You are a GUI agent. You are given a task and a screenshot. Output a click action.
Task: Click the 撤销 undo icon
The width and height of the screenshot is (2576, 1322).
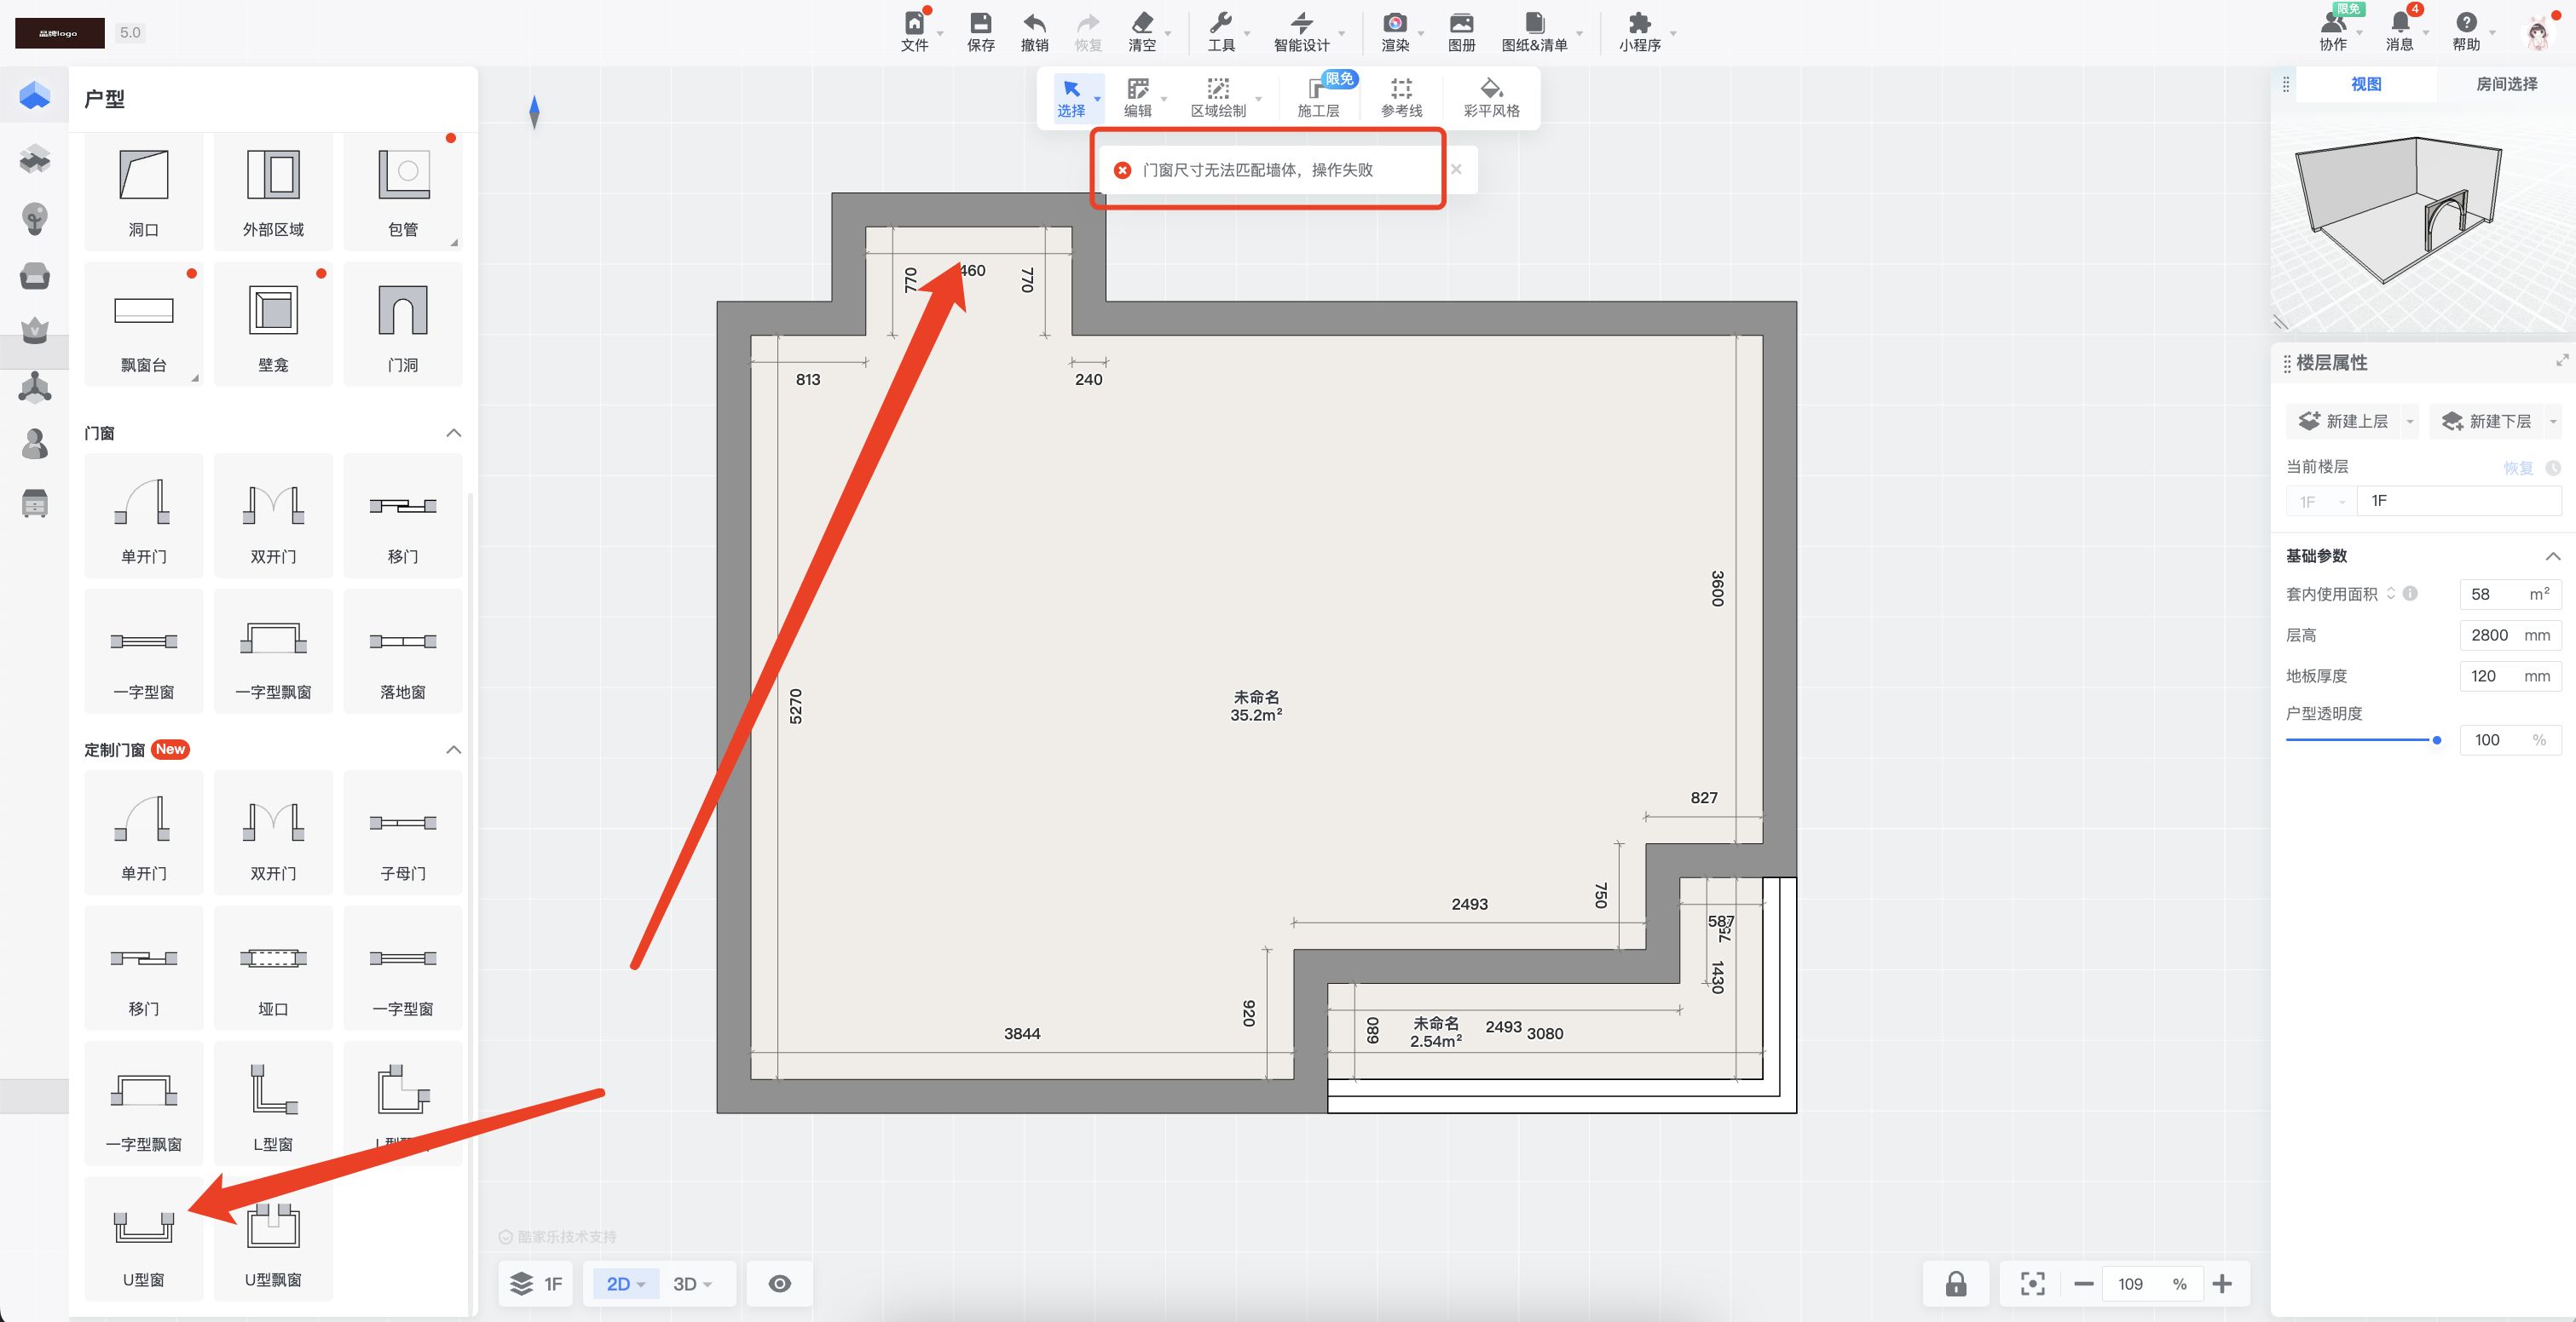tap(1034, 24)
